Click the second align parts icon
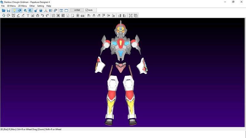 [x=94, y=15]
